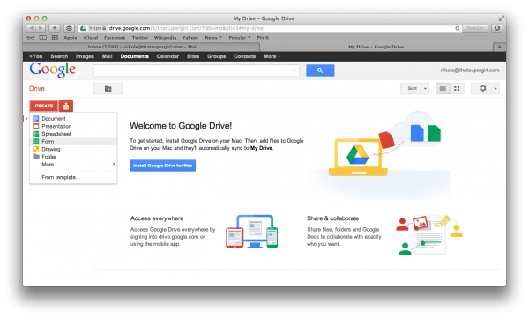Expand My Drive tree arrow in sidebar
529x318 pixels.
pos(26,119)
